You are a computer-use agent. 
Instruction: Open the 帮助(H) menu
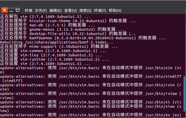115,11
